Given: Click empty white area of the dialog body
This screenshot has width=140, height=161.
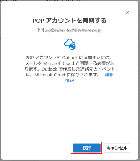Looking at the screenshot, I should pos(70,111).
